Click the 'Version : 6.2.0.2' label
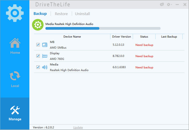This screenshot has height=130, width=189. (x=43, y=127)
